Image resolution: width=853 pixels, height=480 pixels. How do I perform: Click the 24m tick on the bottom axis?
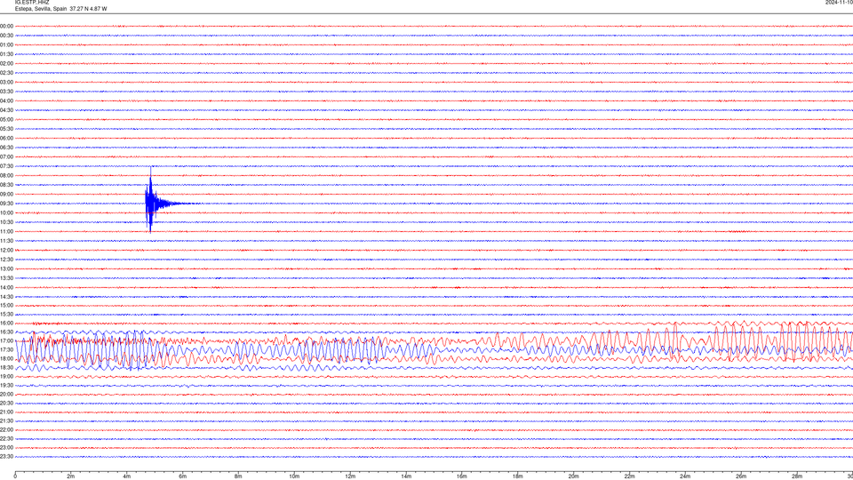click(x=685, y=476)
